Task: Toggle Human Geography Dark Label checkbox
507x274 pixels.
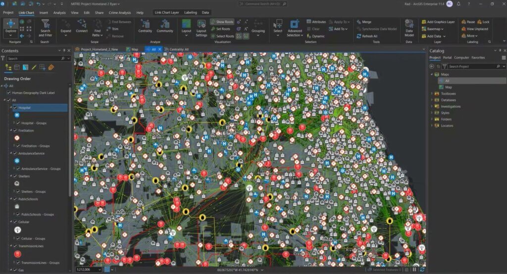Action: pyautogui.click(x=9, y=92)
